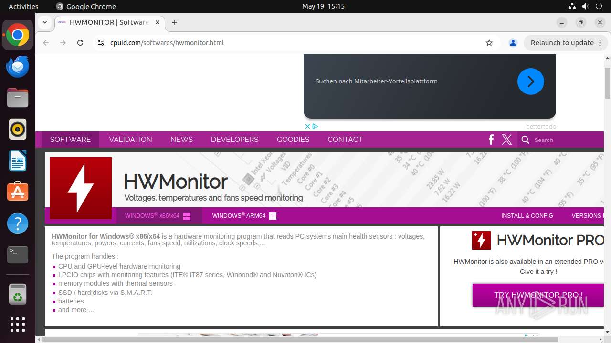Click 'SSD / hard disks via S.M.A.R.T.' text
The width and height of the screenshot is (611, 343).
click(105, 293)
